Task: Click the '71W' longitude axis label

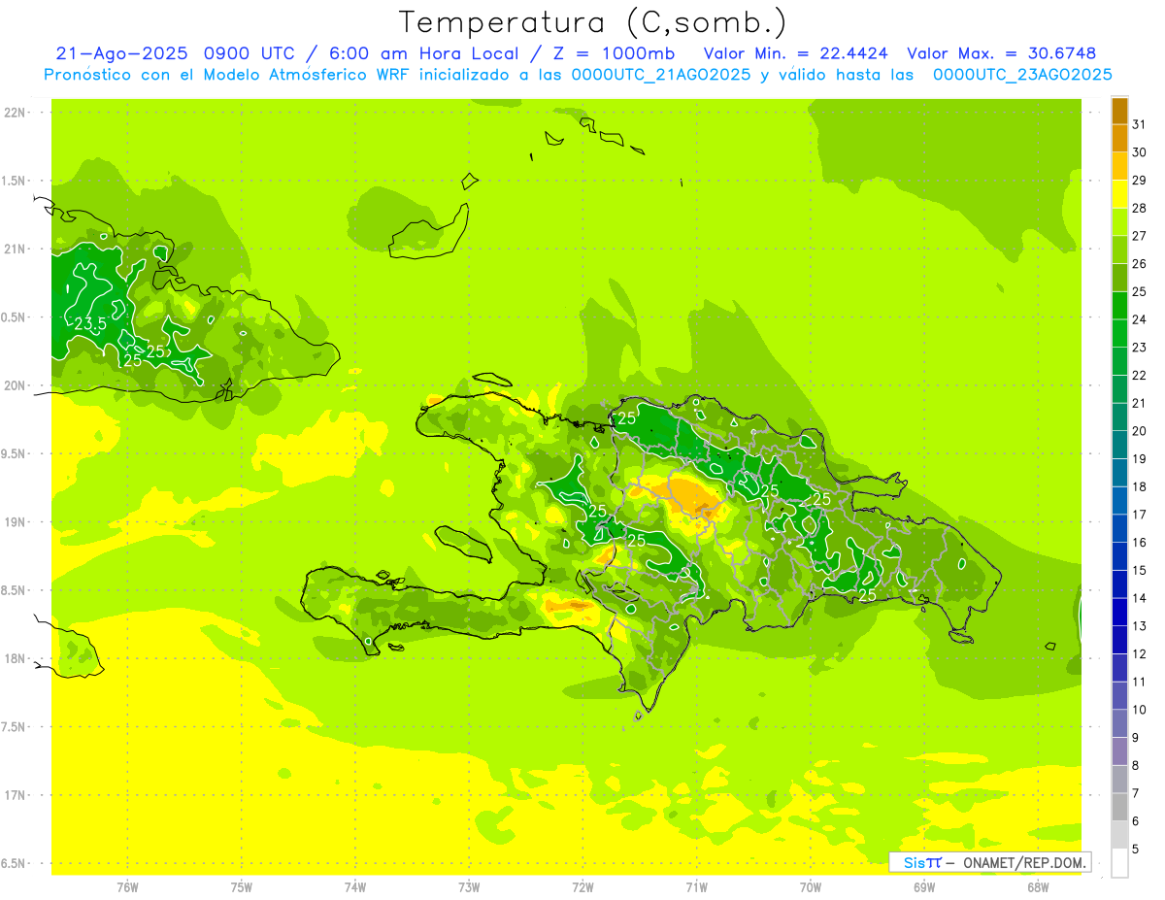Action: tap(696, 886)
